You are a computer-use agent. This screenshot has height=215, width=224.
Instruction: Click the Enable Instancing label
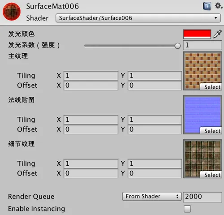pos(36,209)
